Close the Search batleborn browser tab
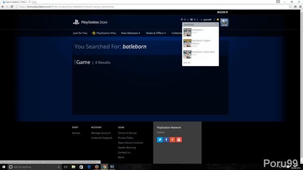This screenshot has height=170, width=303. pyautogui.click(x=29, y=2)
